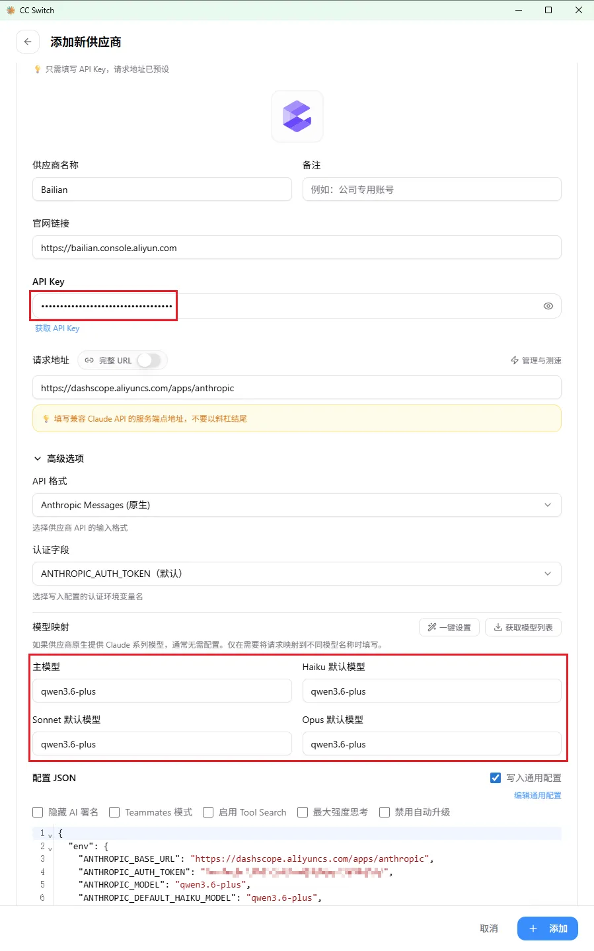Viewport: 594px width, 951px height.
Task: Click the lightbulb hint icon at top
Action: (x=37, y=69)
